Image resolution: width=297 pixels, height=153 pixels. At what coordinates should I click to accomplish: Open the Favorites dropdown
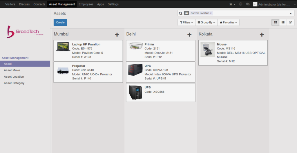click(228, 22)
